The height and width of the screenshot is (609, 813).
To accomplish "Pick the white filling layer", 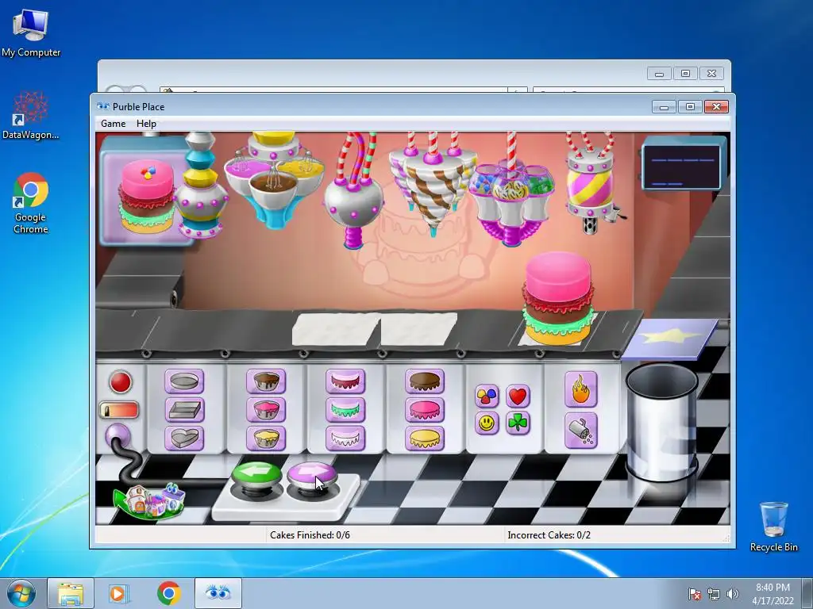I will click(345, 438).
